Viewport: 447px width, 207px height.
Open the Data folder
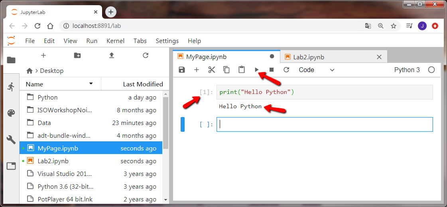91,123
